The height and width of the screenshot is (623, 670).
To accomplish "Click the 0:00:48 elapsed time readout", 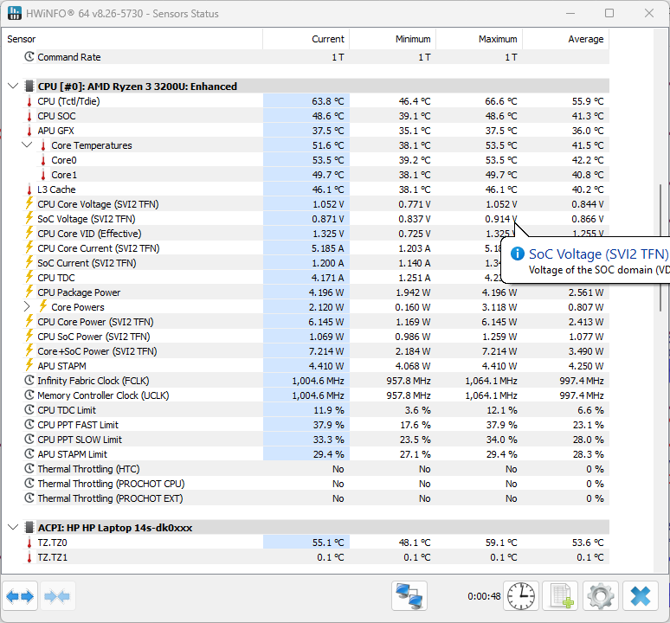I will point(484,596).
